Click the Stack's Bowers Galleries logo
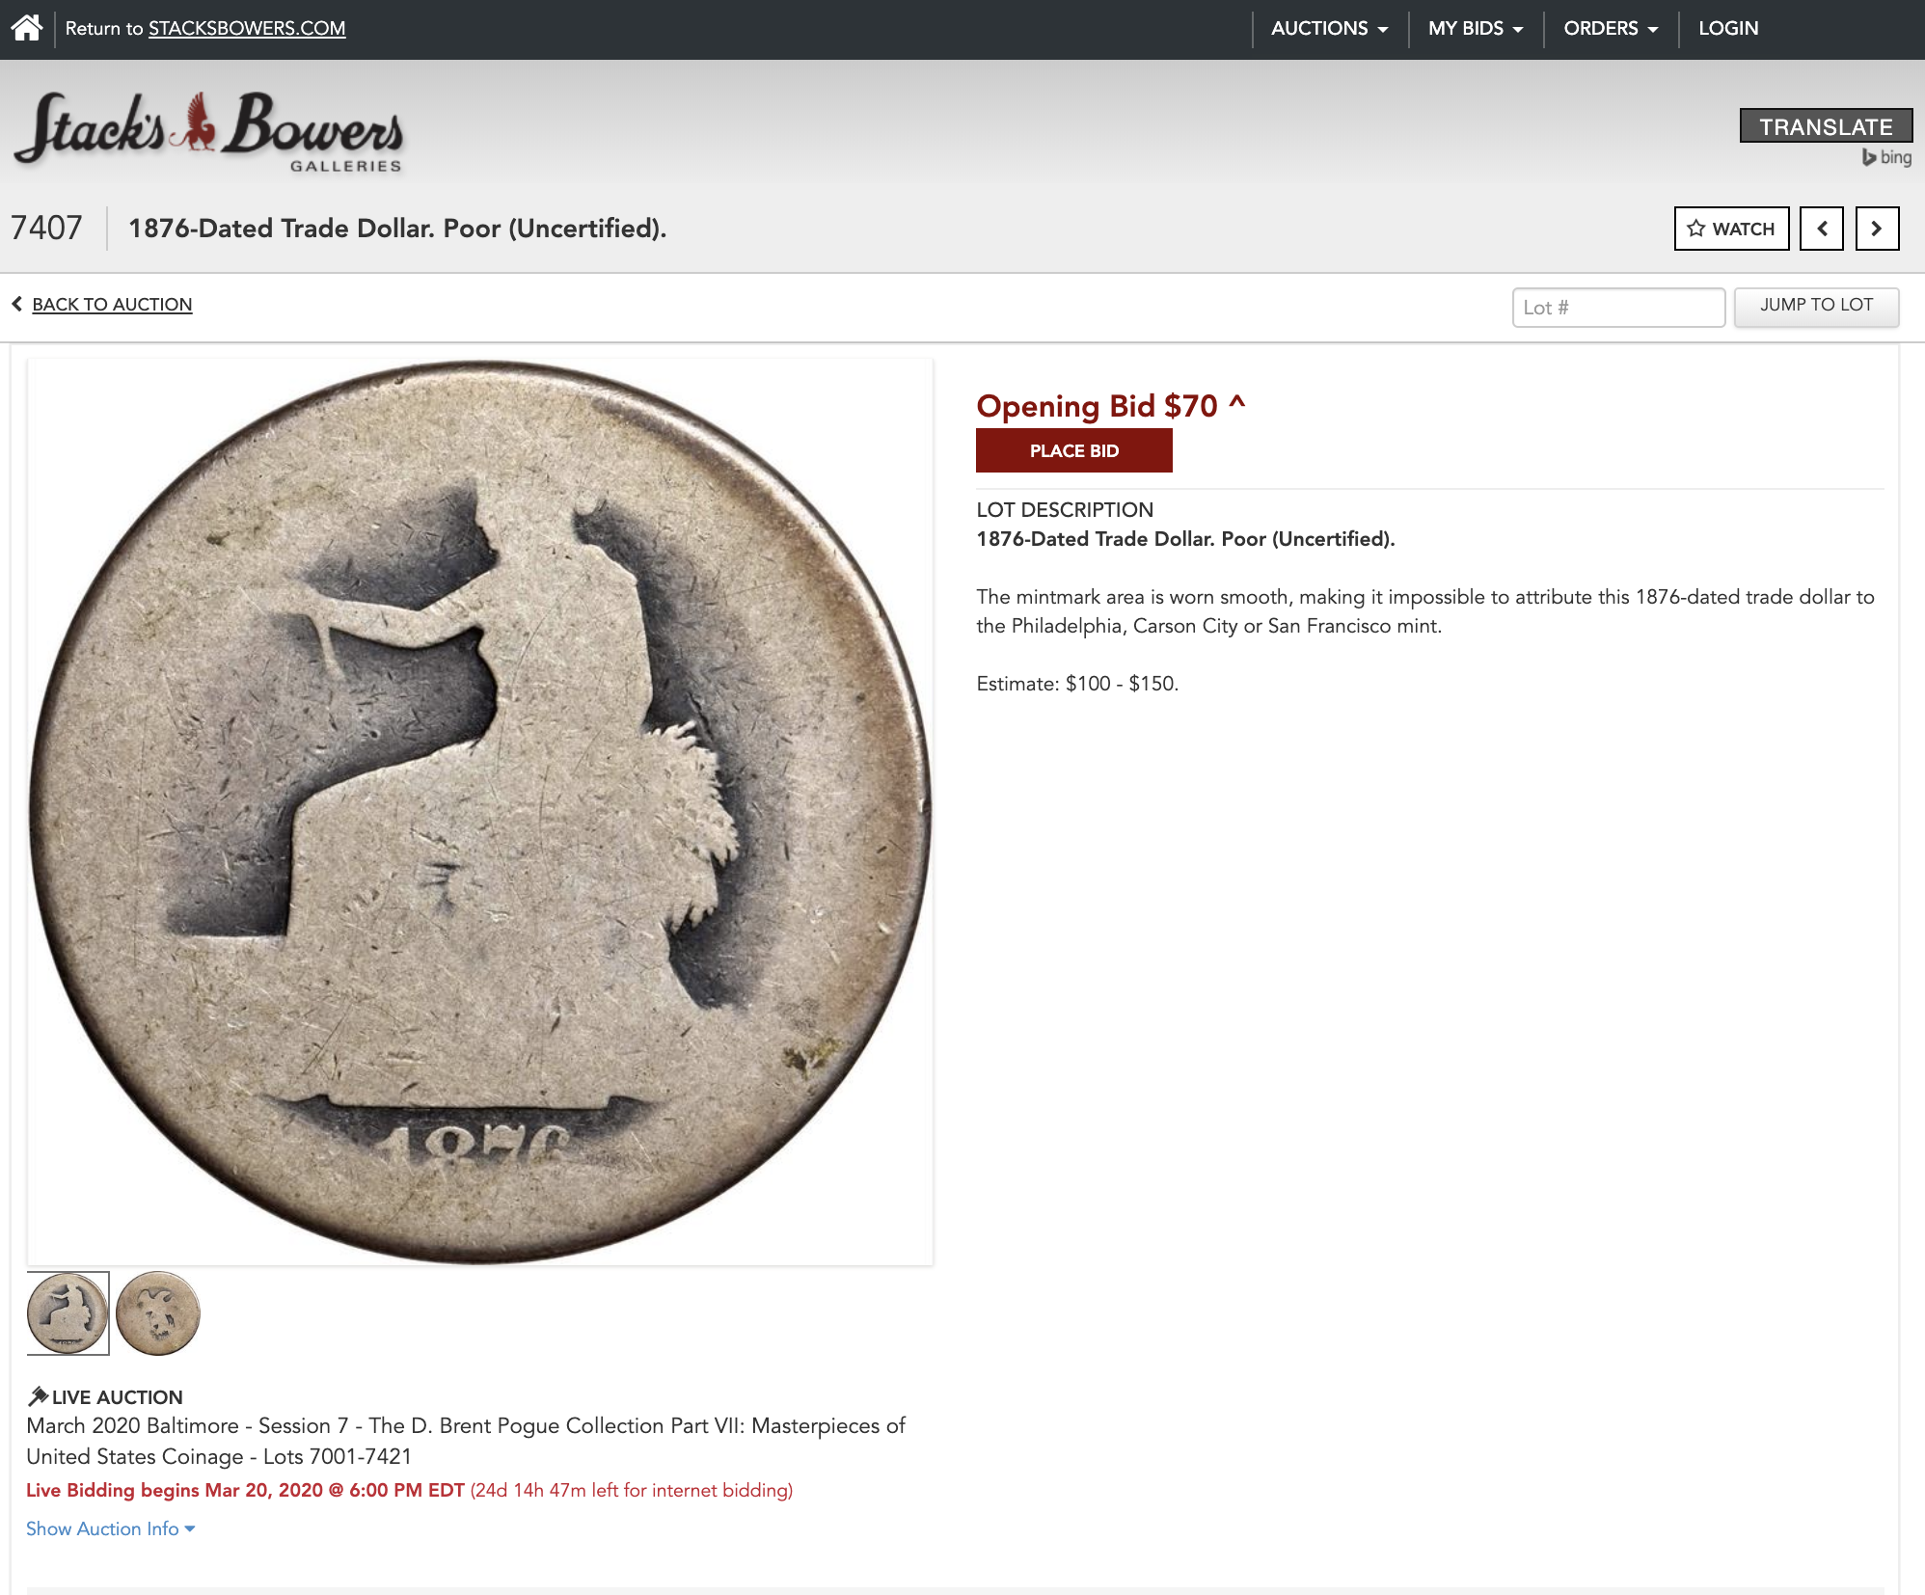Viewport: 1925px width, 1595px height. pos(209,132)
